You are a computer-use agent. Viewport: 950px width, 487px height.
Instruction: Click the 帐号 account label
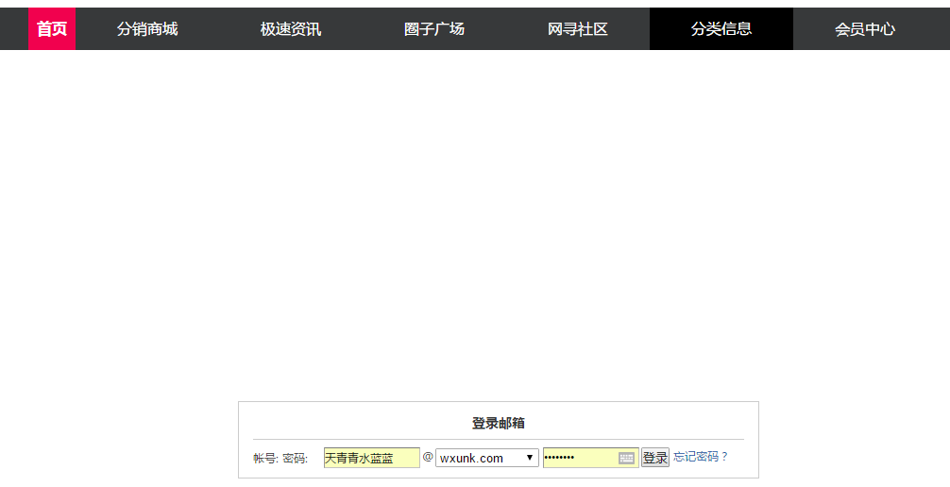tap(264, 459)
